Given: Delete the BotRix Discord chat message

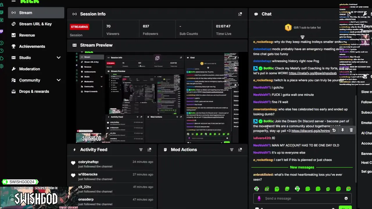Looking at the screenshot, I should (x=351, y=130).
